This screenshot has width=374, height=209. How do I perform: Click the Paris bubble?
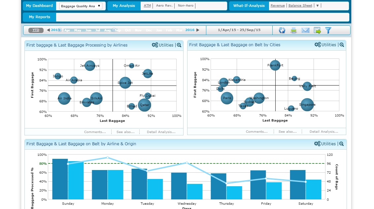click(227, 98)
